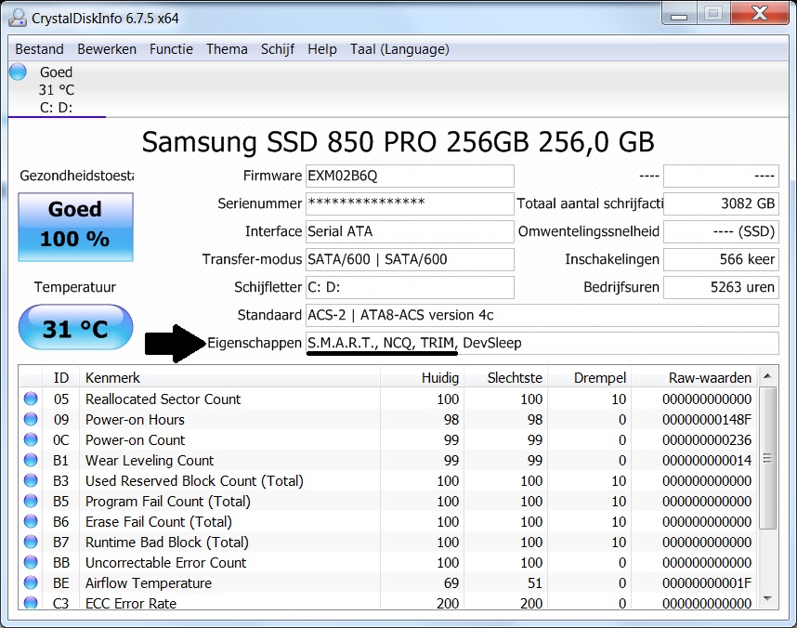This screenshot has width=797, height=628.
Task: Open the Schijf drive selector menu
Action: tap(277, 49)
